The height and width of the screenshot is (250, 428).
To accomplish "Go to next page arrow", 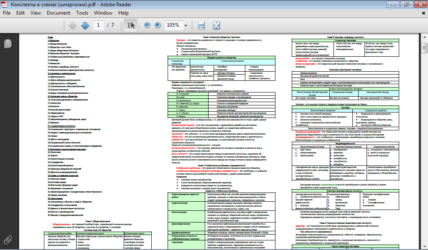I will point(85,25).
